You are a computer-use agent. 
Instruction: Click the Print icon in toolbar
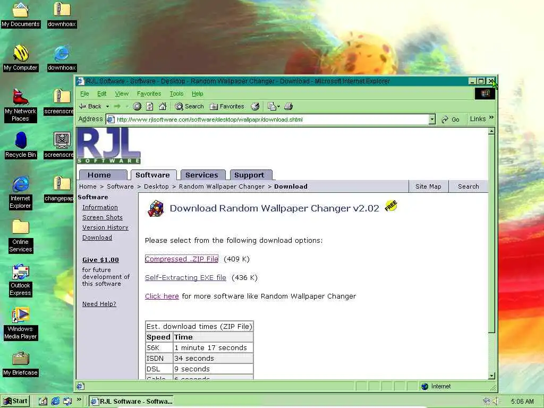tap(288, 106)
